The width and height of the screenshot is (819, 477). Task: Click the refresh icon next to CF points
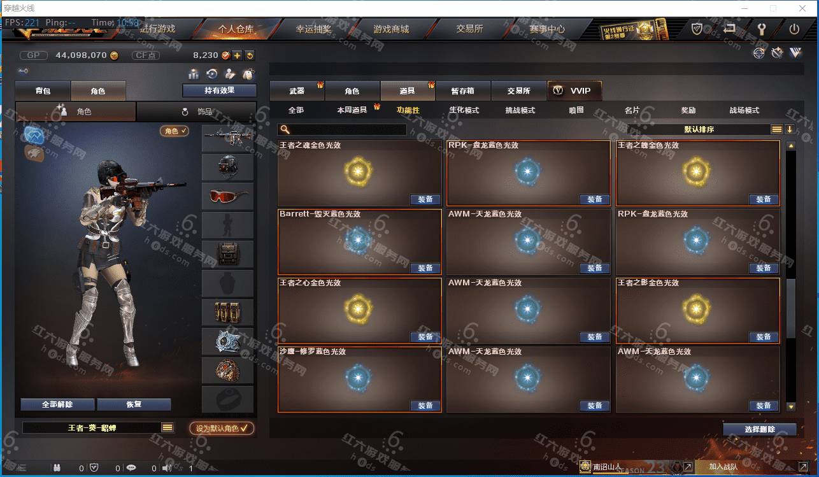click(250, 55)
